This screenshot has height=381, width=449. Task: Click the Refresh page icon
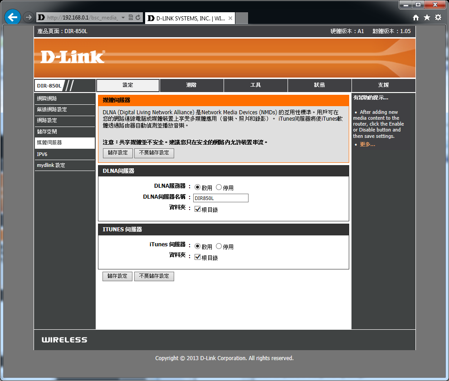tap(137, 18)
